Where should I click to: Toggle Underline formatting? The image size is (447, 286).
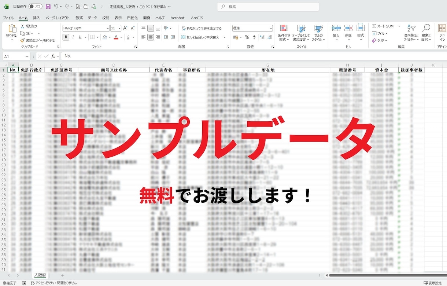pos(80,37)
